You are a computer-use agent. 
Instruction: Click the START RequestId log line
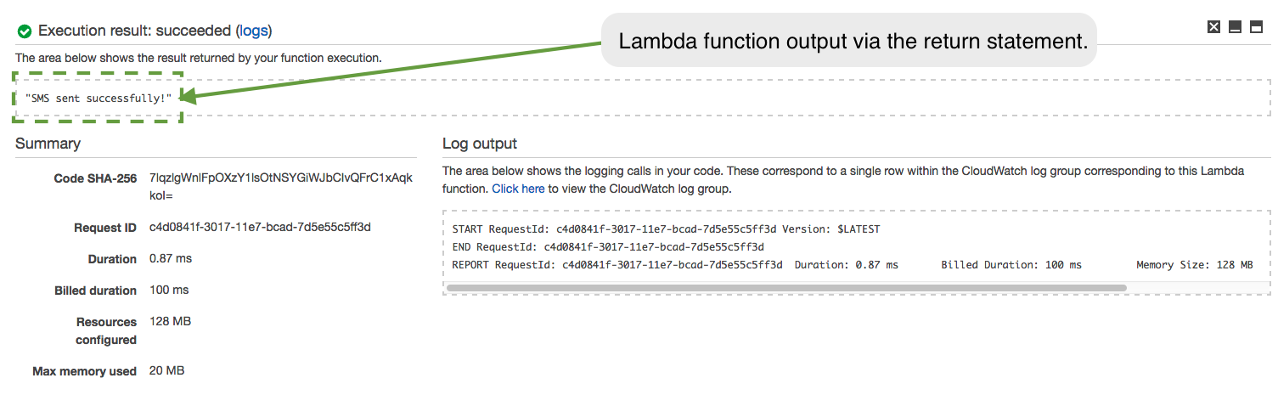667,229
